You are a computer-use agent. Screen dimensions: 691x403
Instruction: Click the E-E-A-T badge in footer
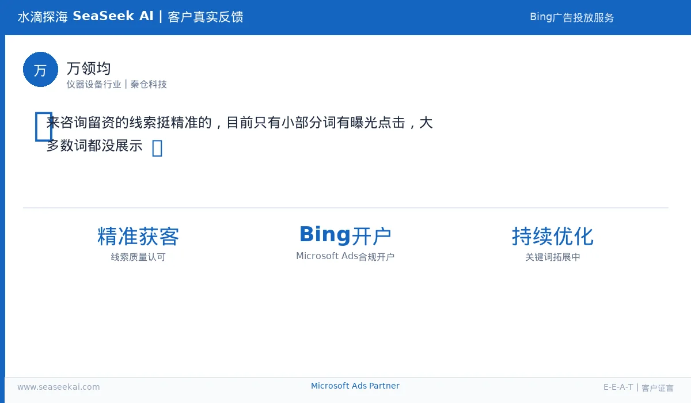619,387
